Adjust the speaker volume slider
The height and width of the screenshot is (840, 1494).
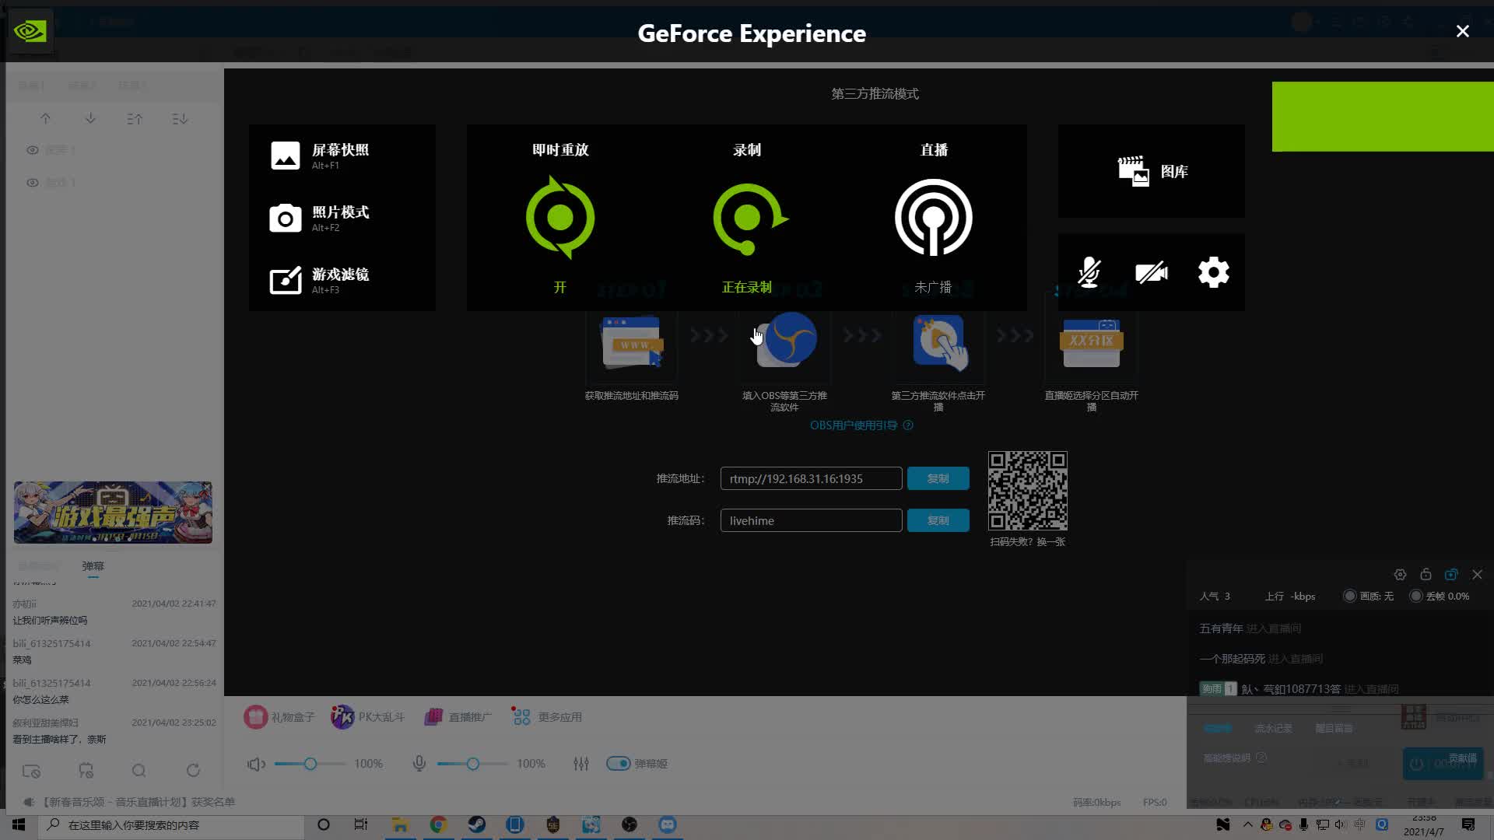tap(310, 764)
